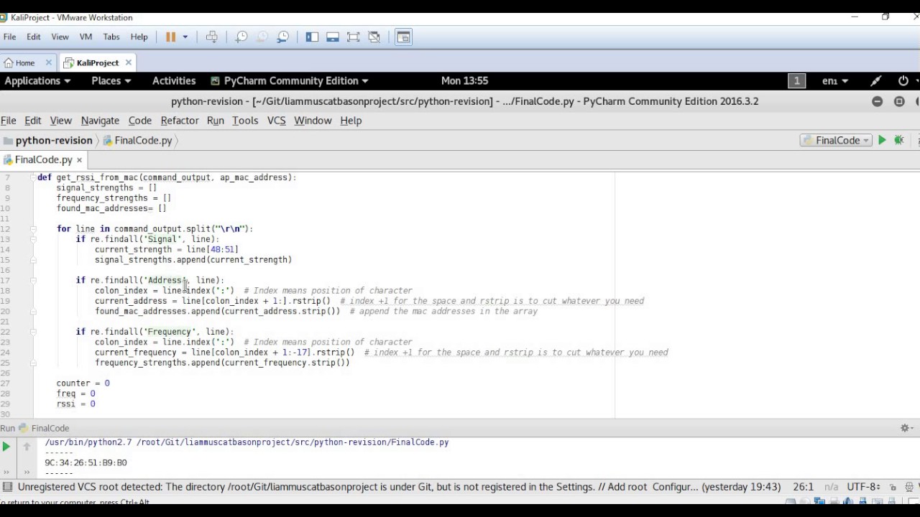Open the PyCharm Community Edition app menu
Screen dimensions: 920x517
click(289, 81)
